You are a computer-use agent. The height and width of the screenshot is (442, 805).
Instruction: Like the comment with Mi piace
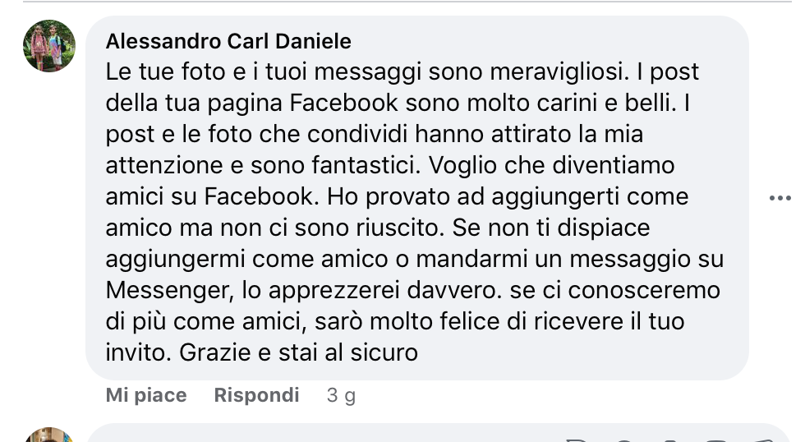click(146, 395)
